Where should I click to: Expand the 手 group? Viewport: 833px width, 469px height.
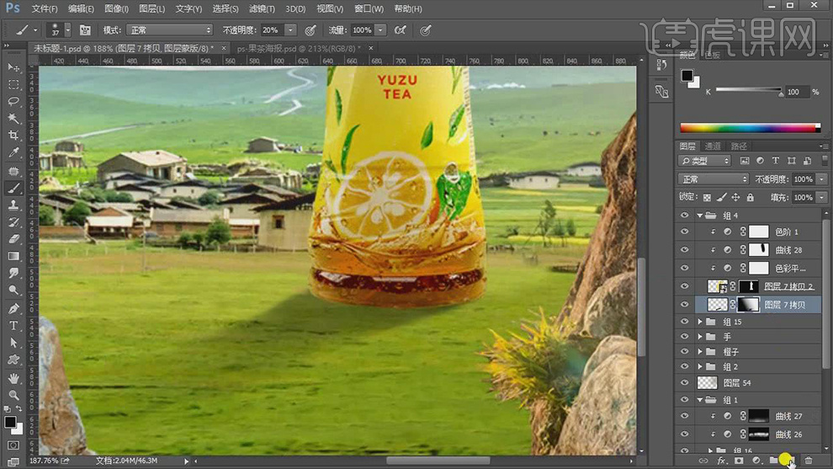(x=700, y=337)
